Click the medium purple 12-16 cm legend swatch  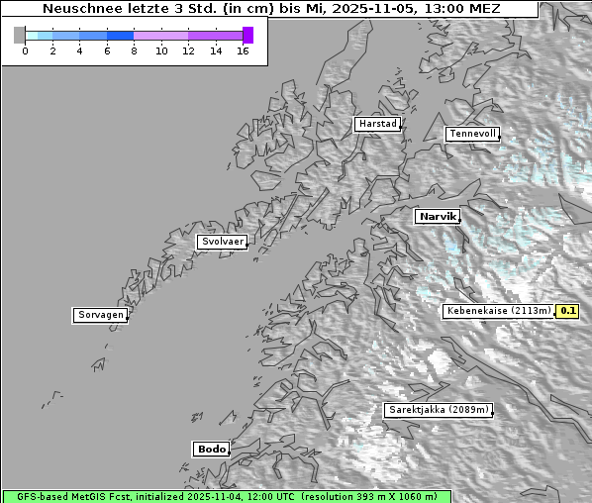215,36
